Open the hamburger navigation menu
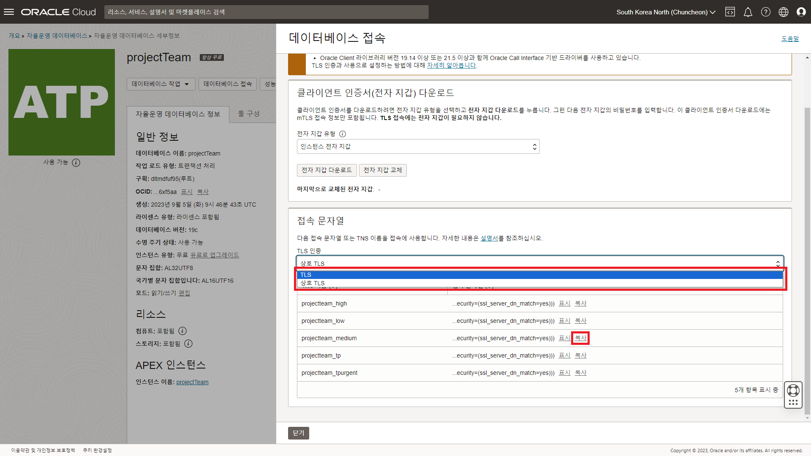This screenshot has width=811, height=456. click(x=9, y=12)
